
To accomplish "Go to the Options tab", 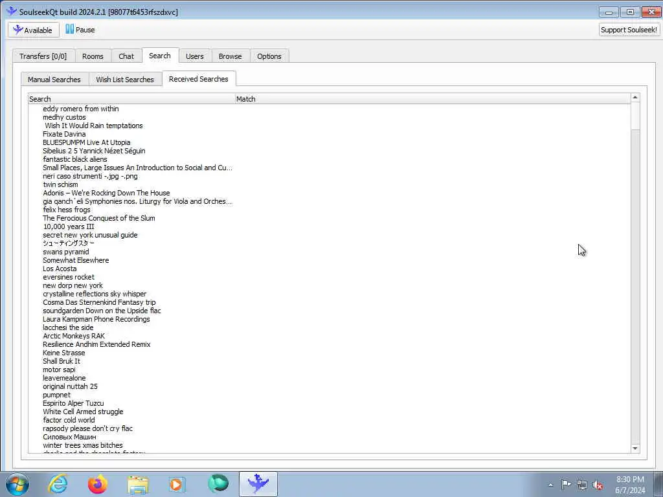I will (x=269, y=56).
